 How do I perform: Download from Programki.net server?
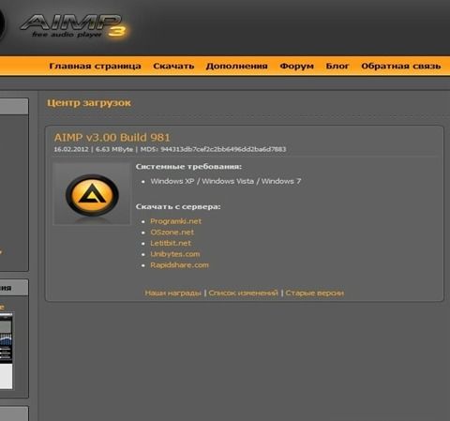click(175, 221)
